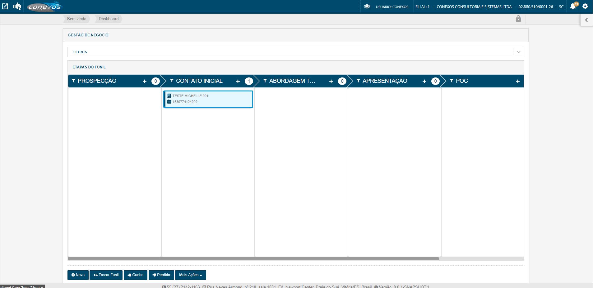This screenshot has width=593, height=288.
Task: Open the settings gear icon
Action: click(x=585, y=6)
